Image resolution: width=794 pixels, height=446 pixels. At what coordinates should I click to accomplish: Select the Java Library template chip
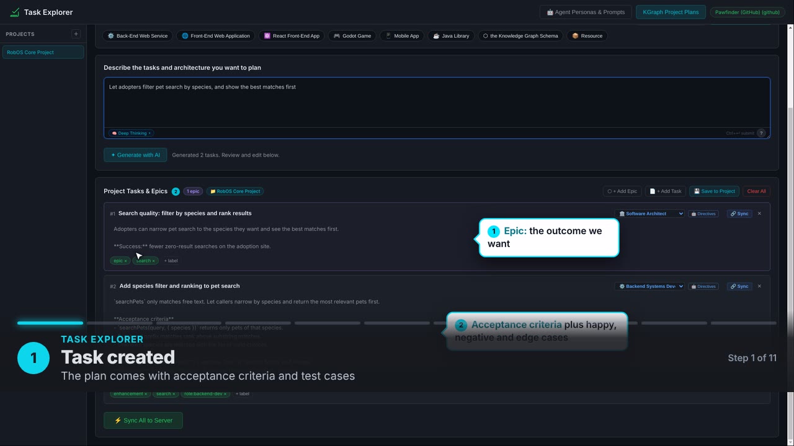click(x=451, y=36)
